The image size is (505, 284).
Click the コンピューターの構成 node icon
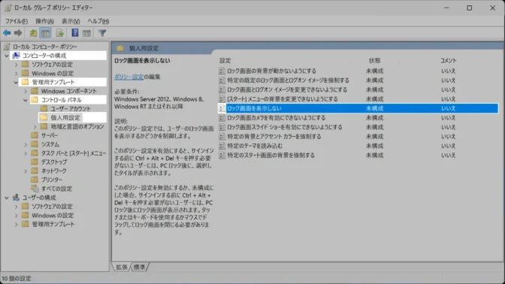[16, 56]
